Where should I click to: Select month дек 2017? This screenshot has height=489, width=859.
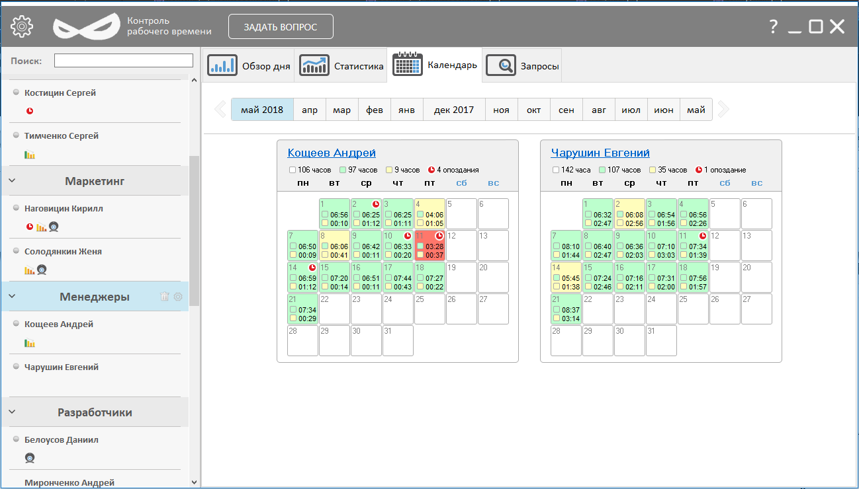click(x=454, y=110)
